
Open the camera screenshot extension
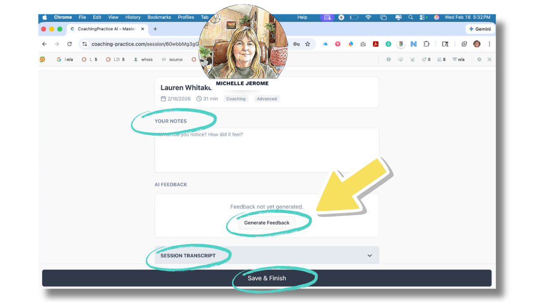[363, 44]
